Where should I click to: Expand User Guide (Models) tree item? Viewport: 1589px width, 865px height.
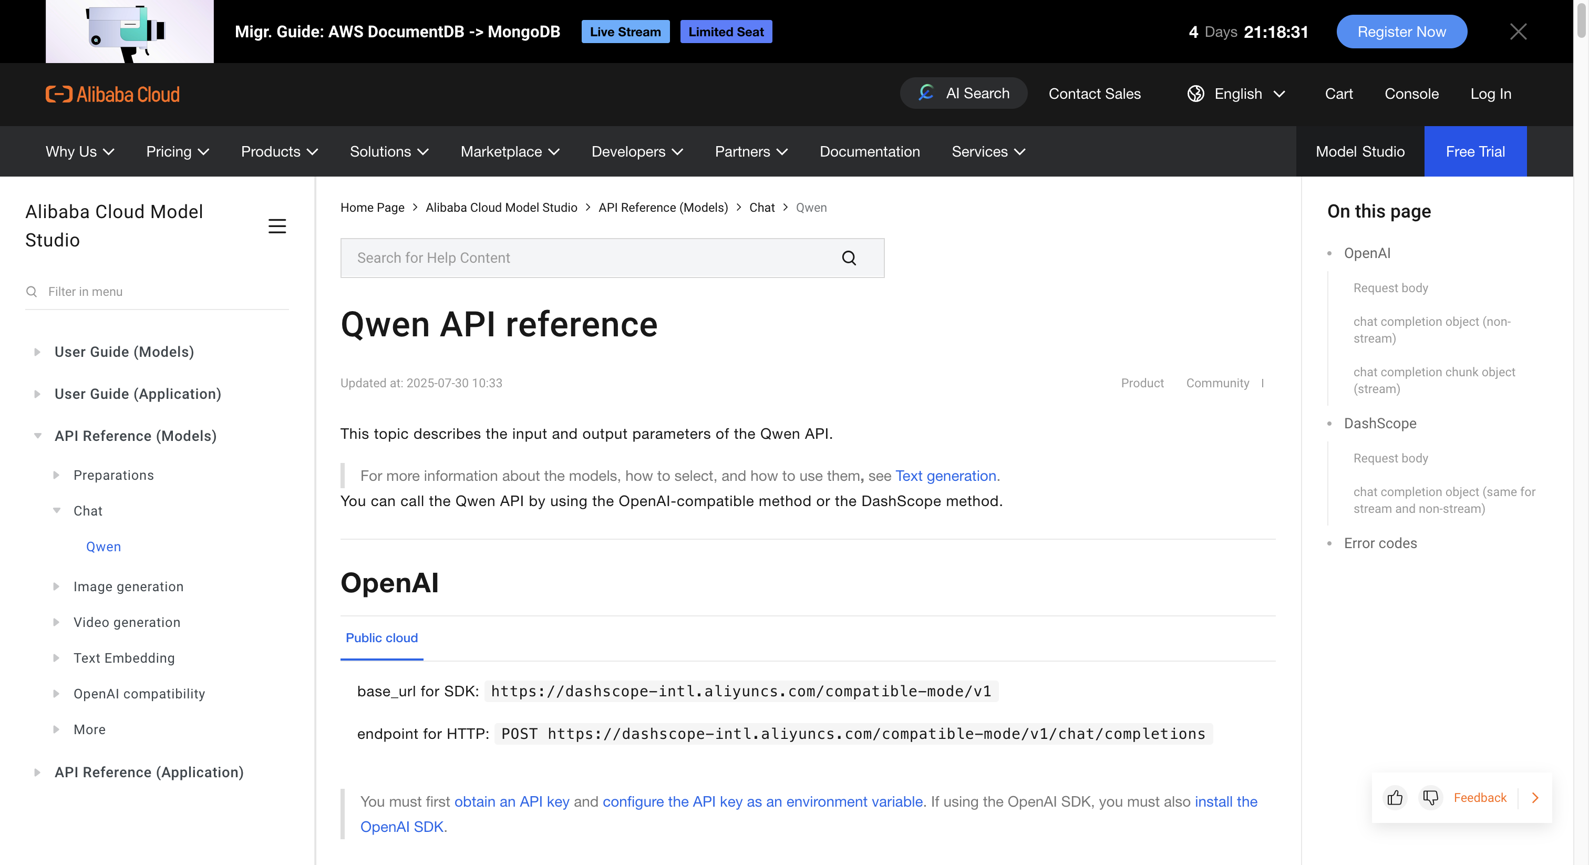[x=37, y=352]
